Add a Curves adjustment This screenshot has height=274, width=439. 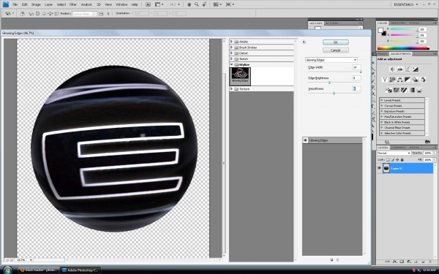408,69
